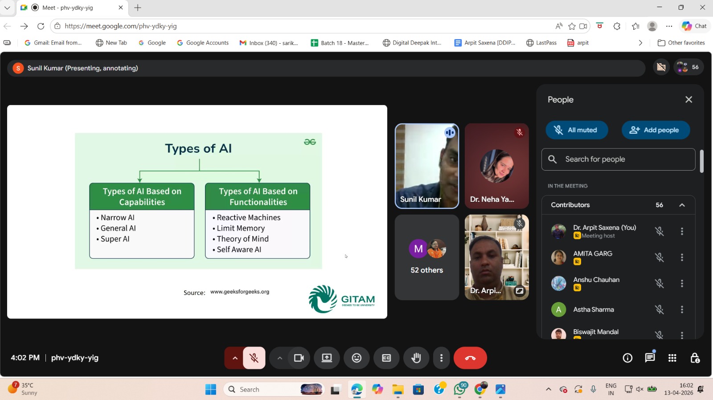The width and height of the screenshot is (713, 400).
Task: Open the Batch 18 Master bookmark
Action: click(x=340, y=43)
